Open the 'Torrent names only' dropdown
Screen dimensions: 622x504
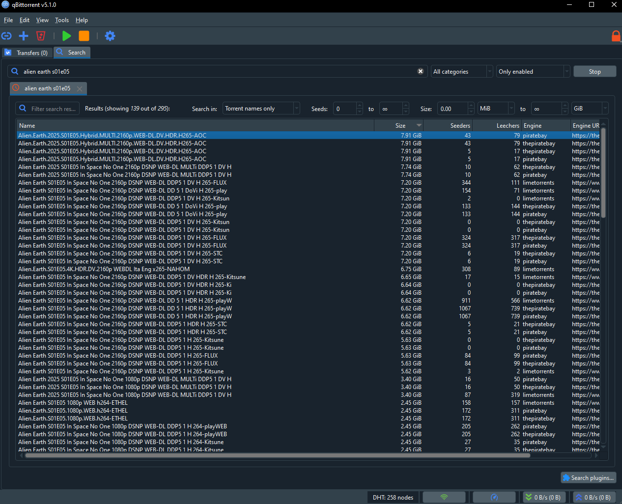pyautogui.click(x=261, y=108)
